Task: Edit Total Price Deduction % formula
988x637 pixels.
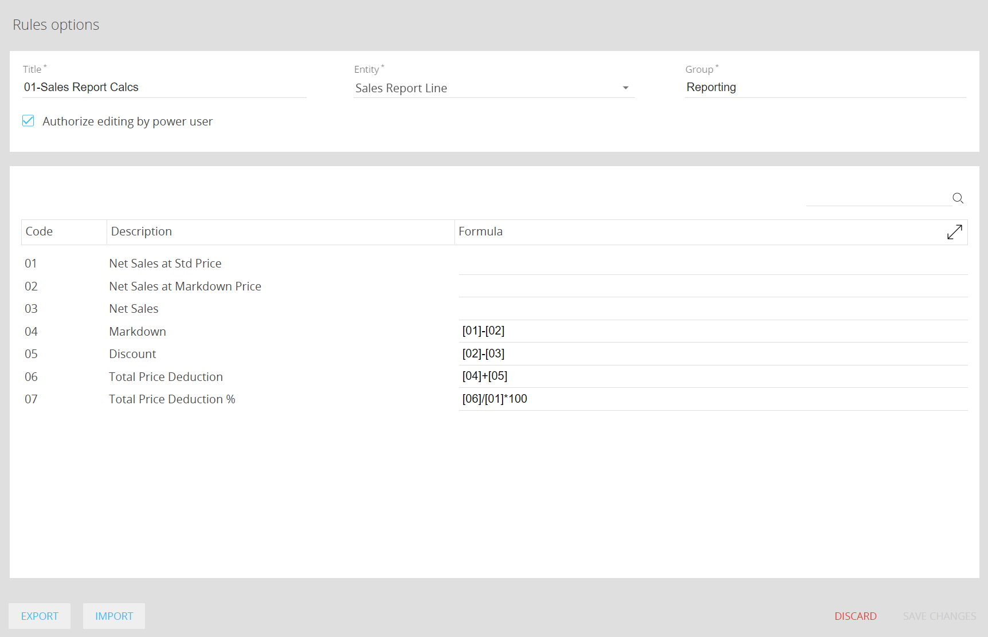Action: point(712,399)
